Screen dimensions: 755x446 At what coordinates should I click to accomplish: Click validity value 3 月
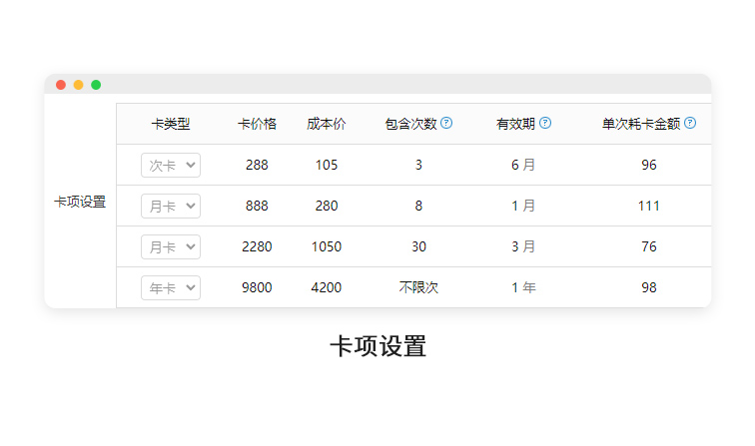pos(523,246)
